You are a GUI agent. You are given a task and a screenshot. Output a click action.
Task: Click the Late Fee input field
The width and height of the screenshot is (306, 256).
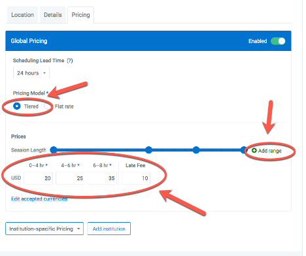[x=135, y=178]
